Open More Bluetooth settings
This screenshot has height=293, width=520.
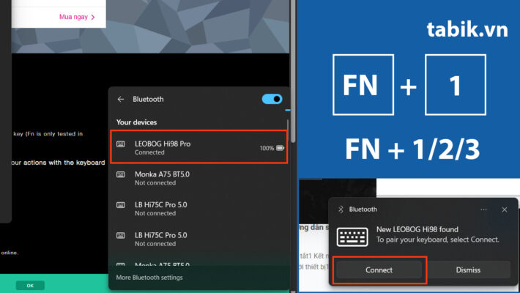click(150, 278)
